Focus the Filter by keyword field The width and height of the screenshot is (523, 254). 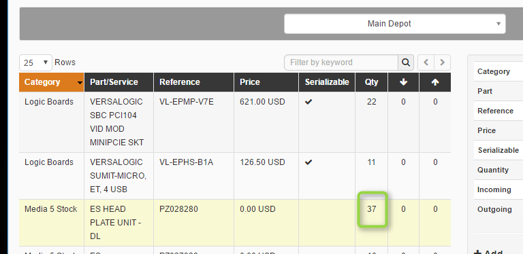point(341,62)
